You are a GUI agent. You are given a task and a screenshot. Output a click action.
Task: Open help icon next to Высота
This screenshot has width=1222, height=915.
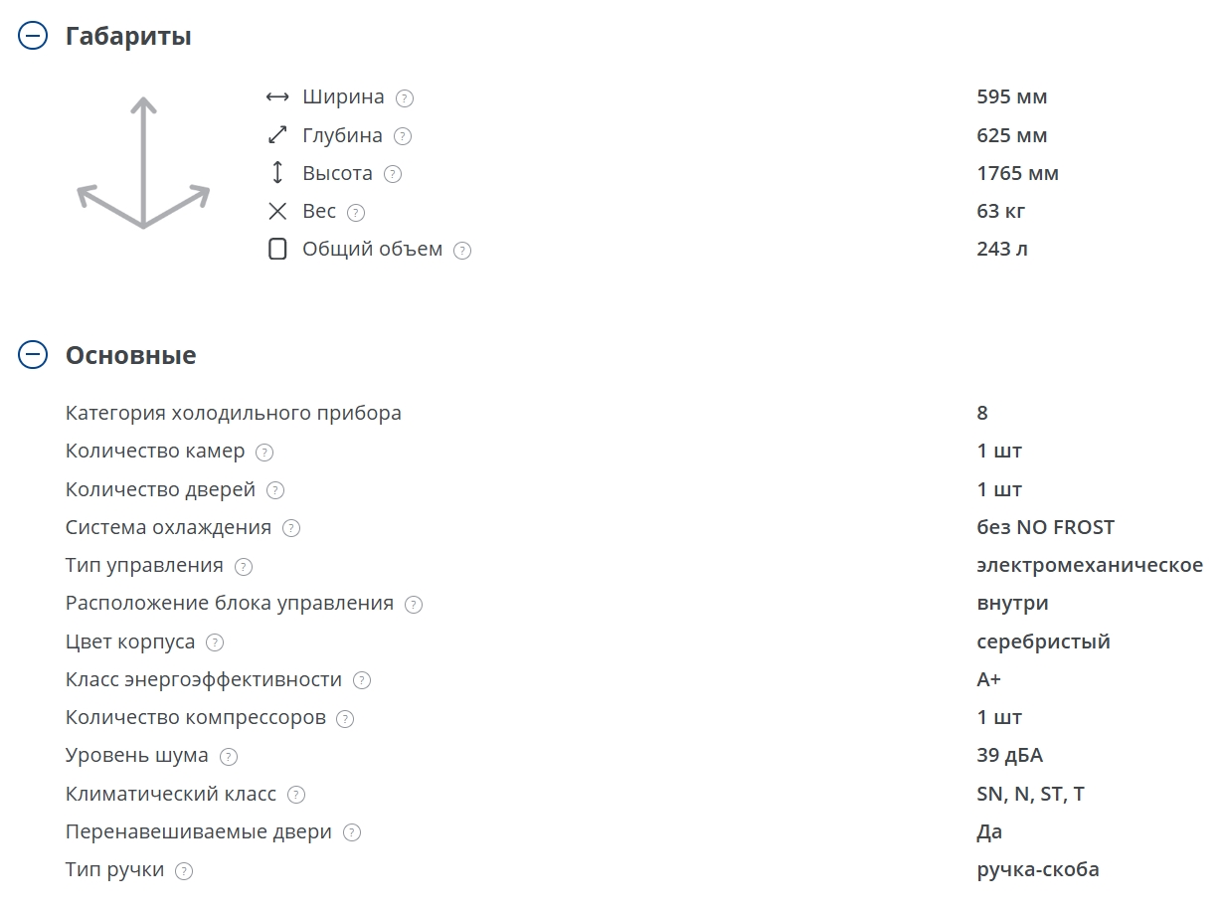pos(393,174)
